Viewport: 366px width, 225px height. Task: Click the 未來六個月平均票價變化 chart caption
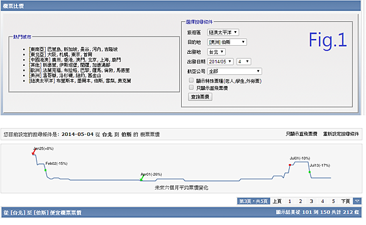tap(181, 188)
